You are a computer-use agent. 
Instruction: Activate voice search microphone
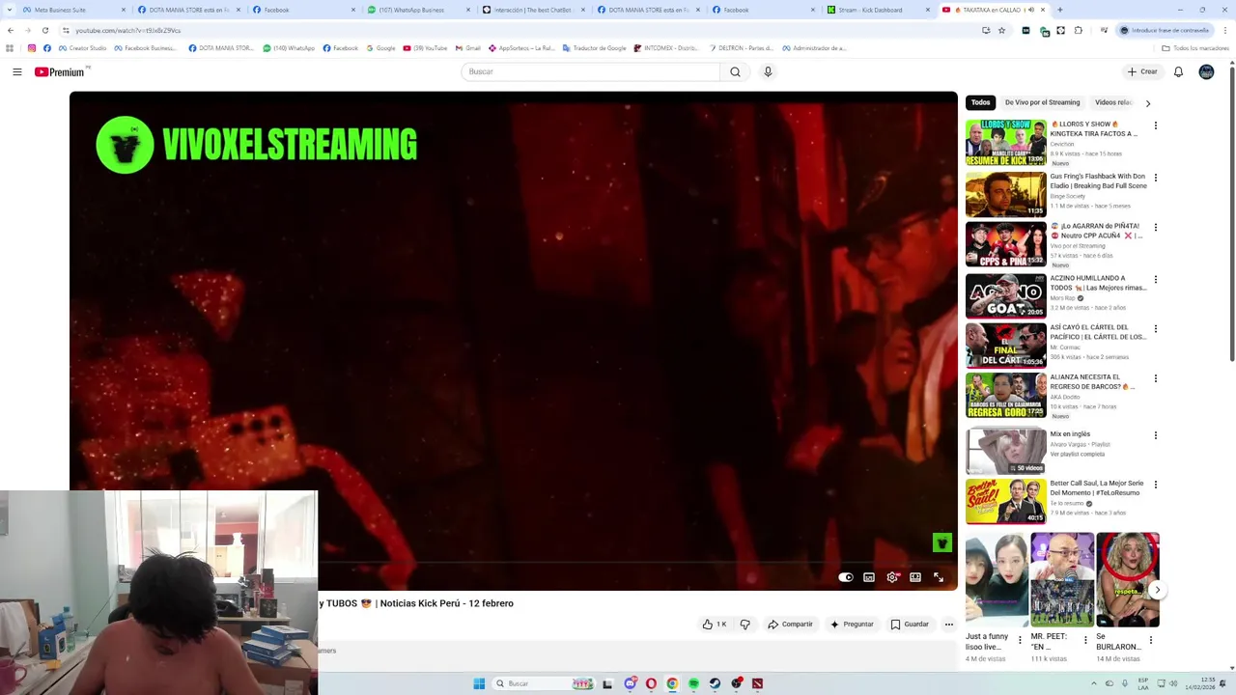pos(768,71)
